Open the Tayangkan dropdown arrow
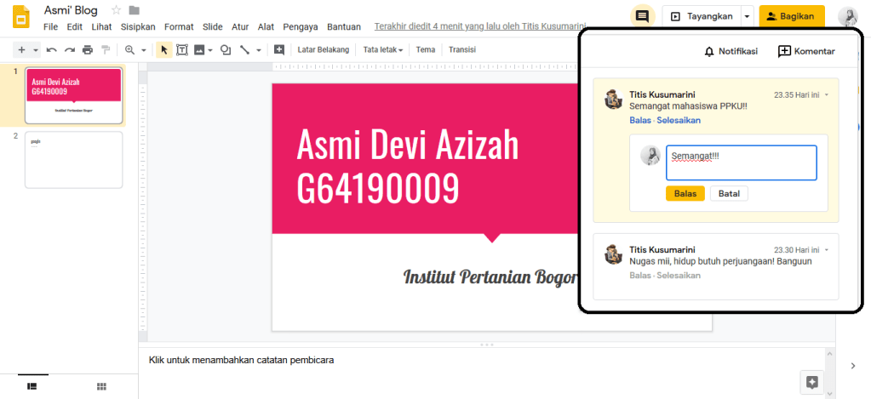Screen dimensions: 871x399 747,16
